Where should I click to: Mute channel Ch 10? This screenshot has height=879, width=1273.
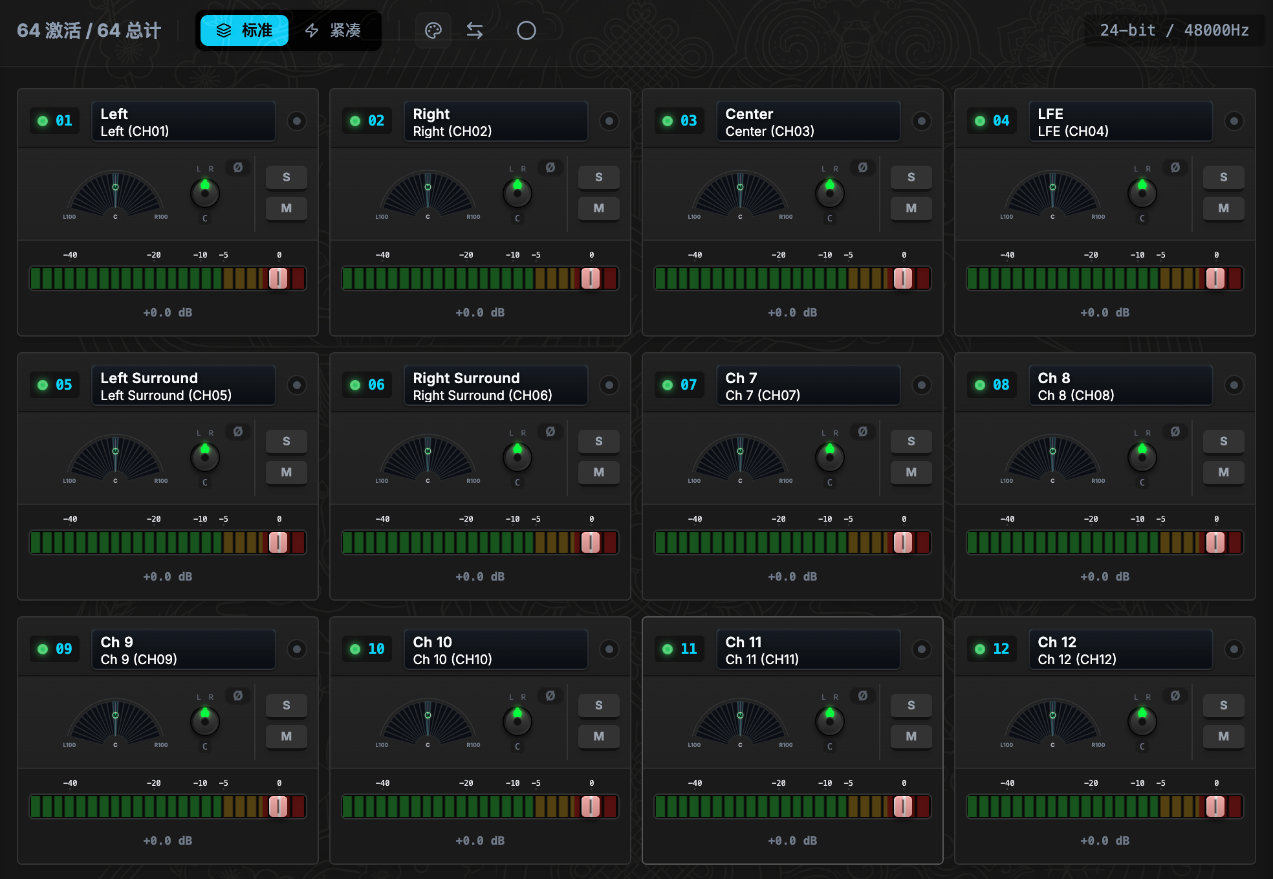tap(599, 737)
